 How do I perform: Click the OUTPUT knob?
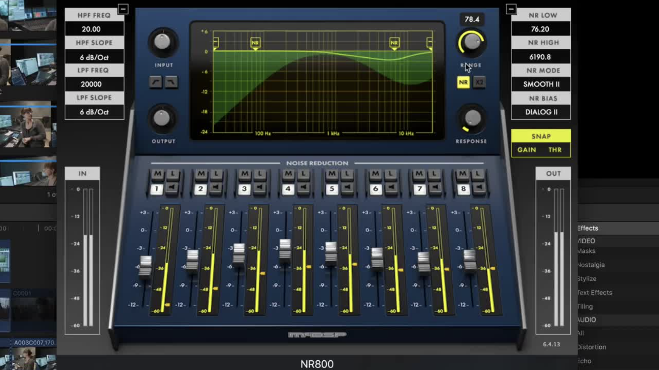click(163, 118)
